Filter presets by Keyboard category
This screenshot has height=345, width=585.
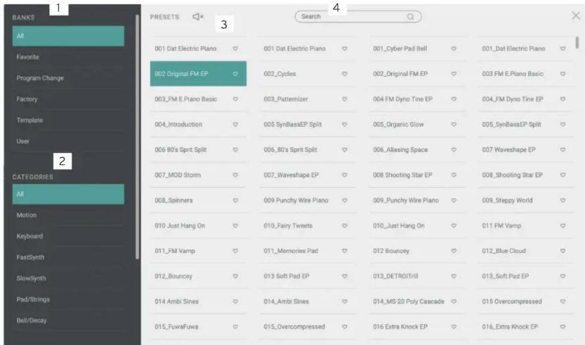pos(68,237)
